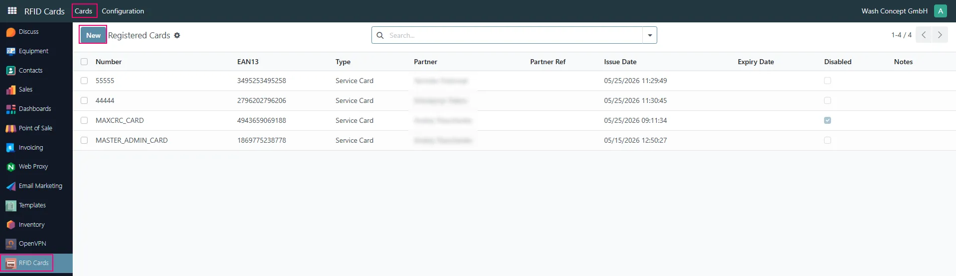The height and width of the screenshot is (276, 956).
Task: Open Email Marketing app in sidebar
Action: [x=36, y=186]
